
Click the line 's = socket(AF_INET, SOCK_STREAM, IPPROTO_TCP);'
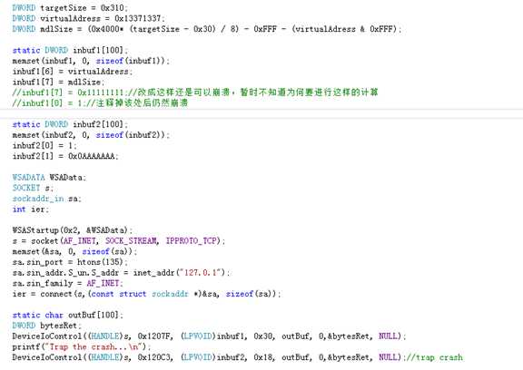[x=119, y=241]
